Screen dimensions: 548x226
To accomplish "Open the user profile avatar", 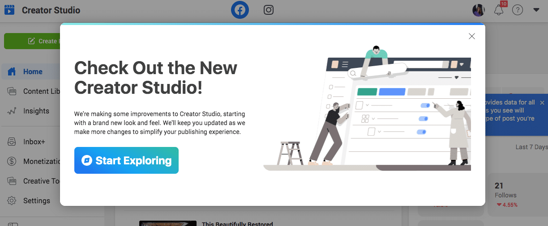I will pyautogui.click(x=479, y=10).
